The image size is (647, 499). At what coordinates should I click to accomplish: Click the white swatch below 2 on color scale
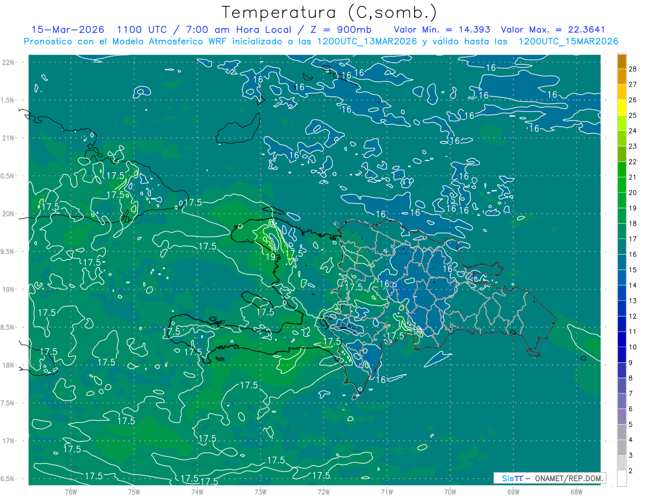[x=622, y=479]
